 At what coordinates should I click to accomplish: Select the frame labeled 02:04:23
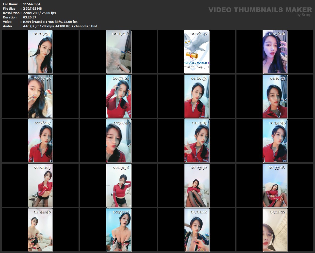(x=40, y=185)
